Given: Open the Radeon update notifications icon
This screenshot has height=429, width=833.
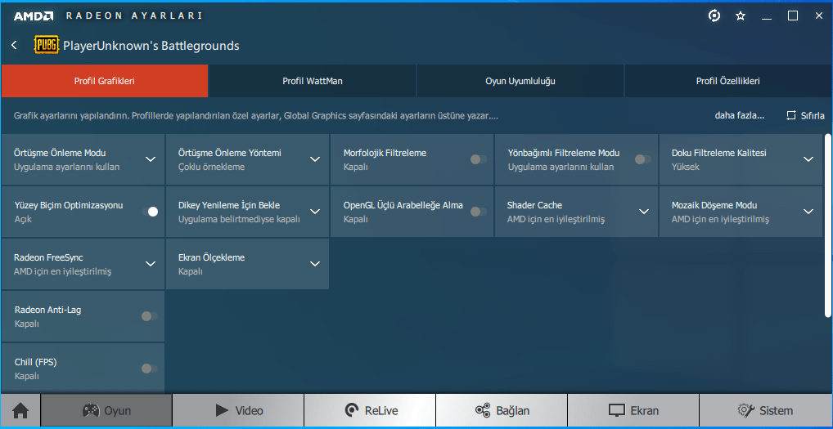Looking at the screenshot, I should tap(714, 16).
